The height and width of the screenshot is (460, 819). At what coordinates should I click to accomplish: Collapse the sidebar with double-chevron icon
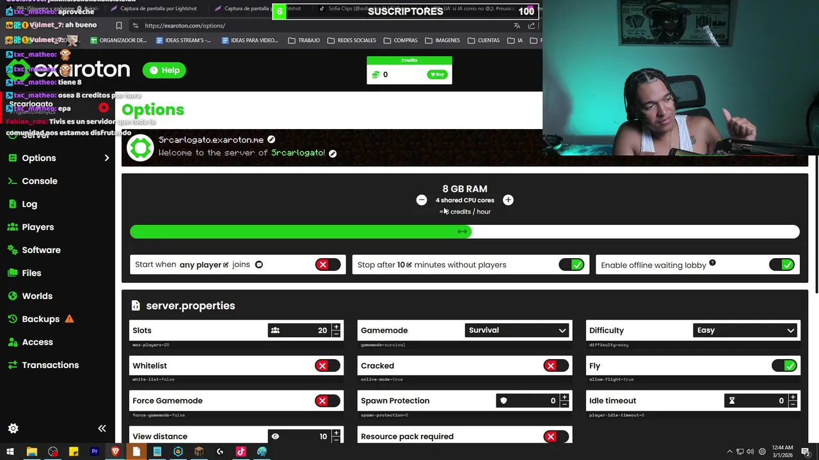(102, 428)
